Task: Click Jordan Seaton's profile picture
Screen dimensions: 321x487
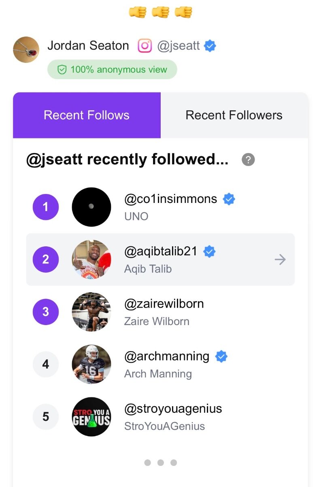Action: 26,50
